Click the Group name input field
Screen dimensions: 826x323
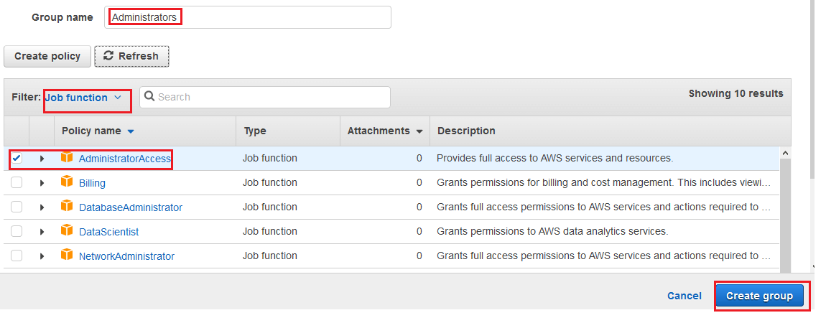[248, 17]
